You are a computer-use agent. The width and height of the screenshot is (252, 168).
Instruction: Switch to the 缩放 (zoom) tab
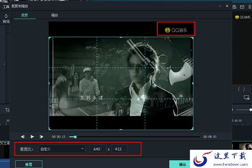pyautogui.click(x=55, y=15)
